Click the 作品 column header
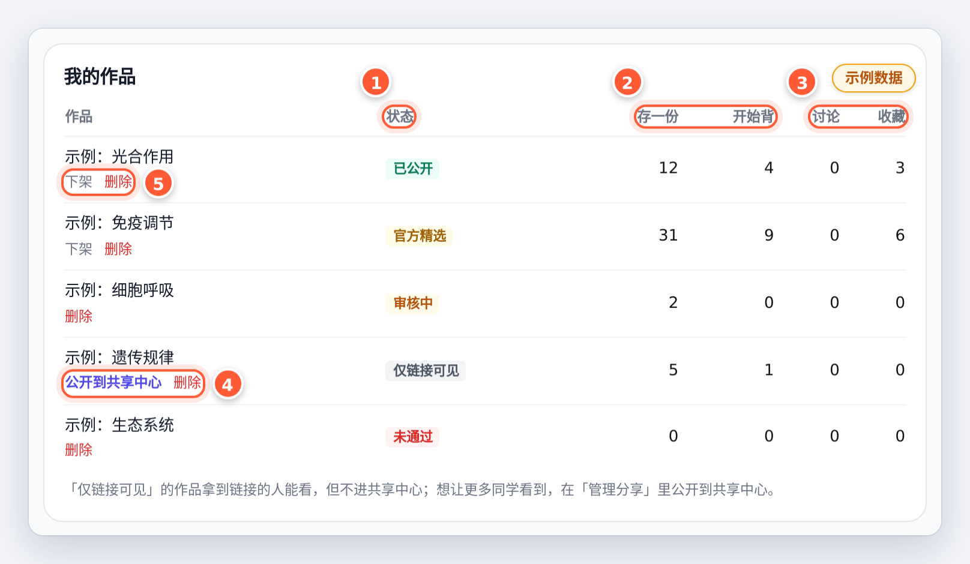This screenshot has height=564, width=970. 79,116
